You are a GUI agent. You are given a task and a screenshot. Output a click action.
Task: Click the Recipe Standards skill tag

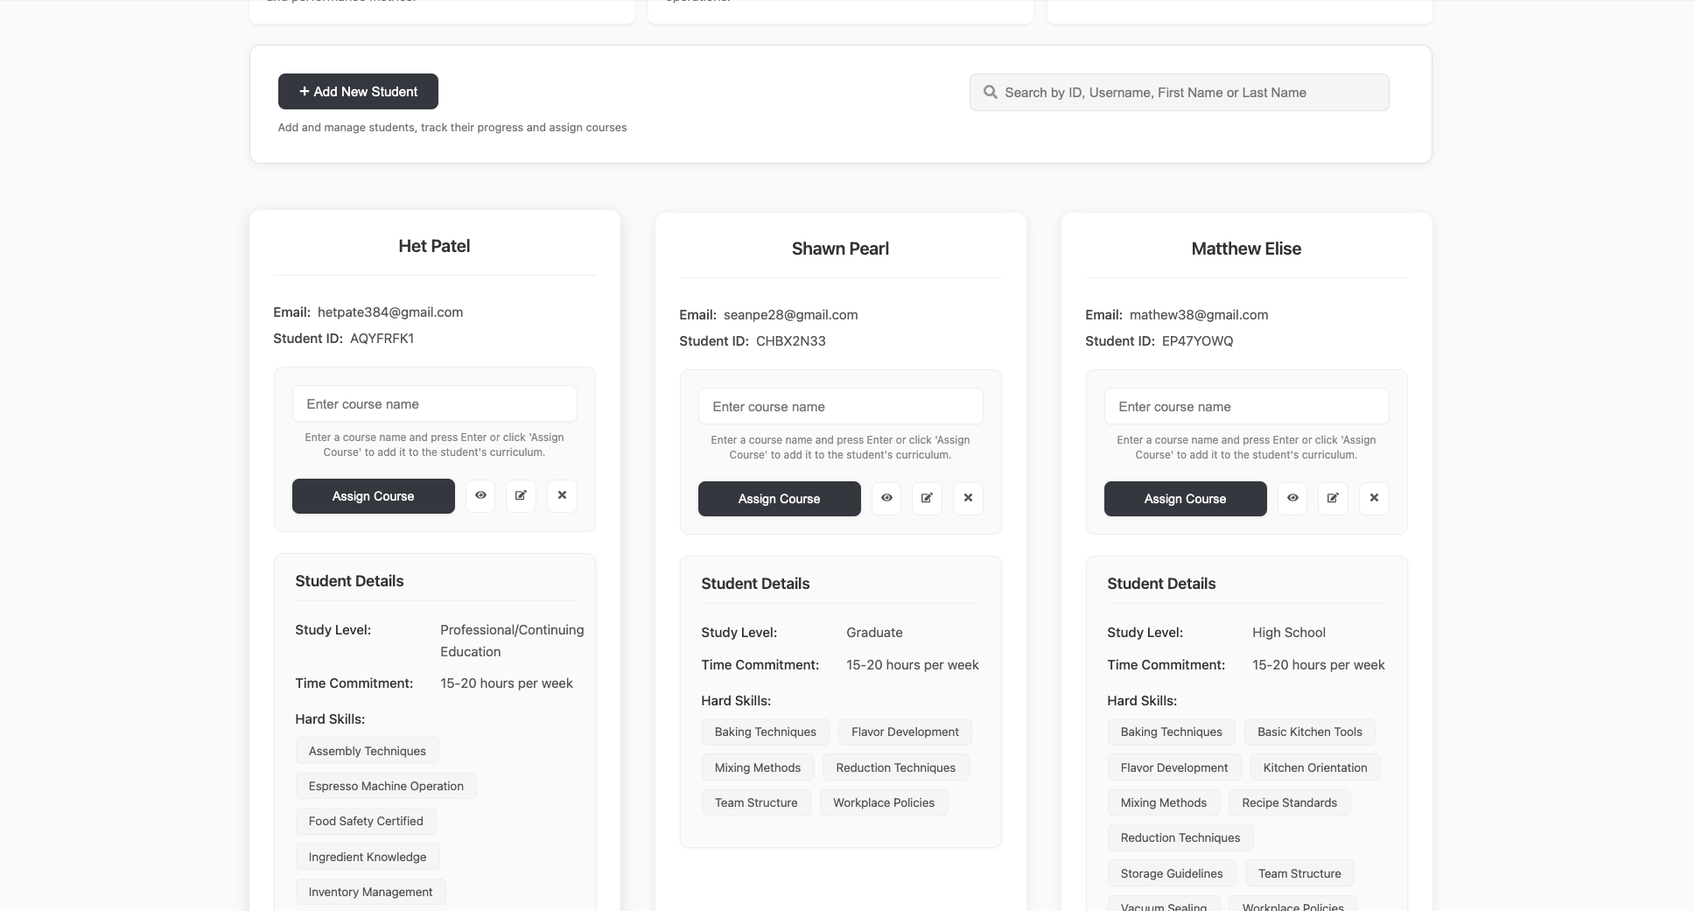tap(1290, 802)
